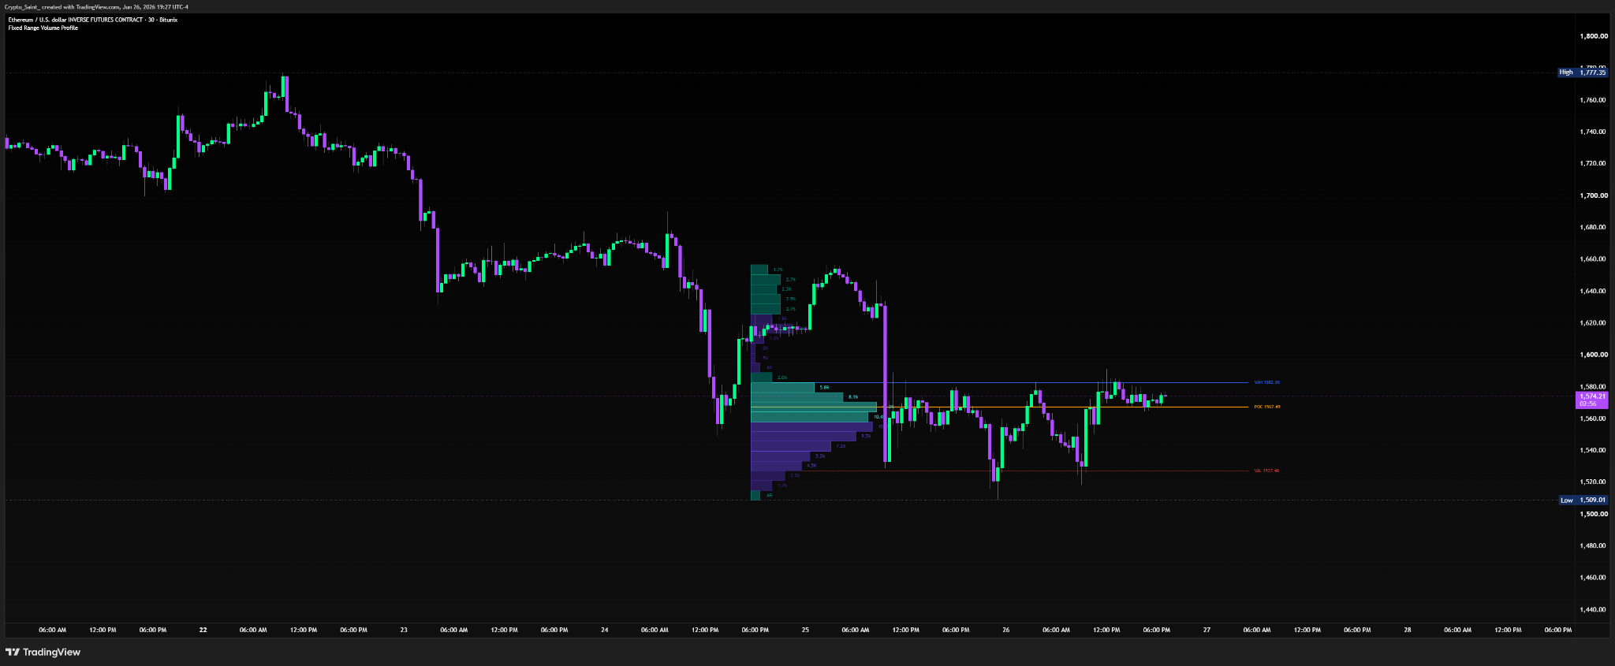Click date label 24 on time axis
The height and width of the screenshot is (666, 1615).
point(605,630)
